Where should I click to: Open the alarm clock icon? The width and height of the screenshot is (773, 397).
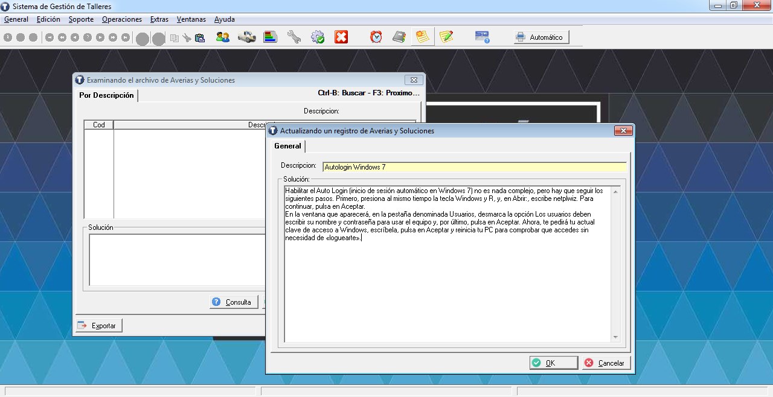click(376, 37)
